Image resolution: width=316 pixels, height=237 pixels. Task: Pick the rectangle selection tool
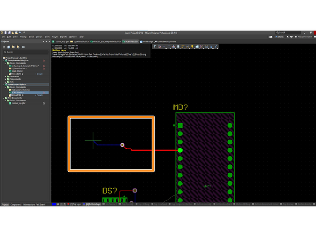point(169,47)
